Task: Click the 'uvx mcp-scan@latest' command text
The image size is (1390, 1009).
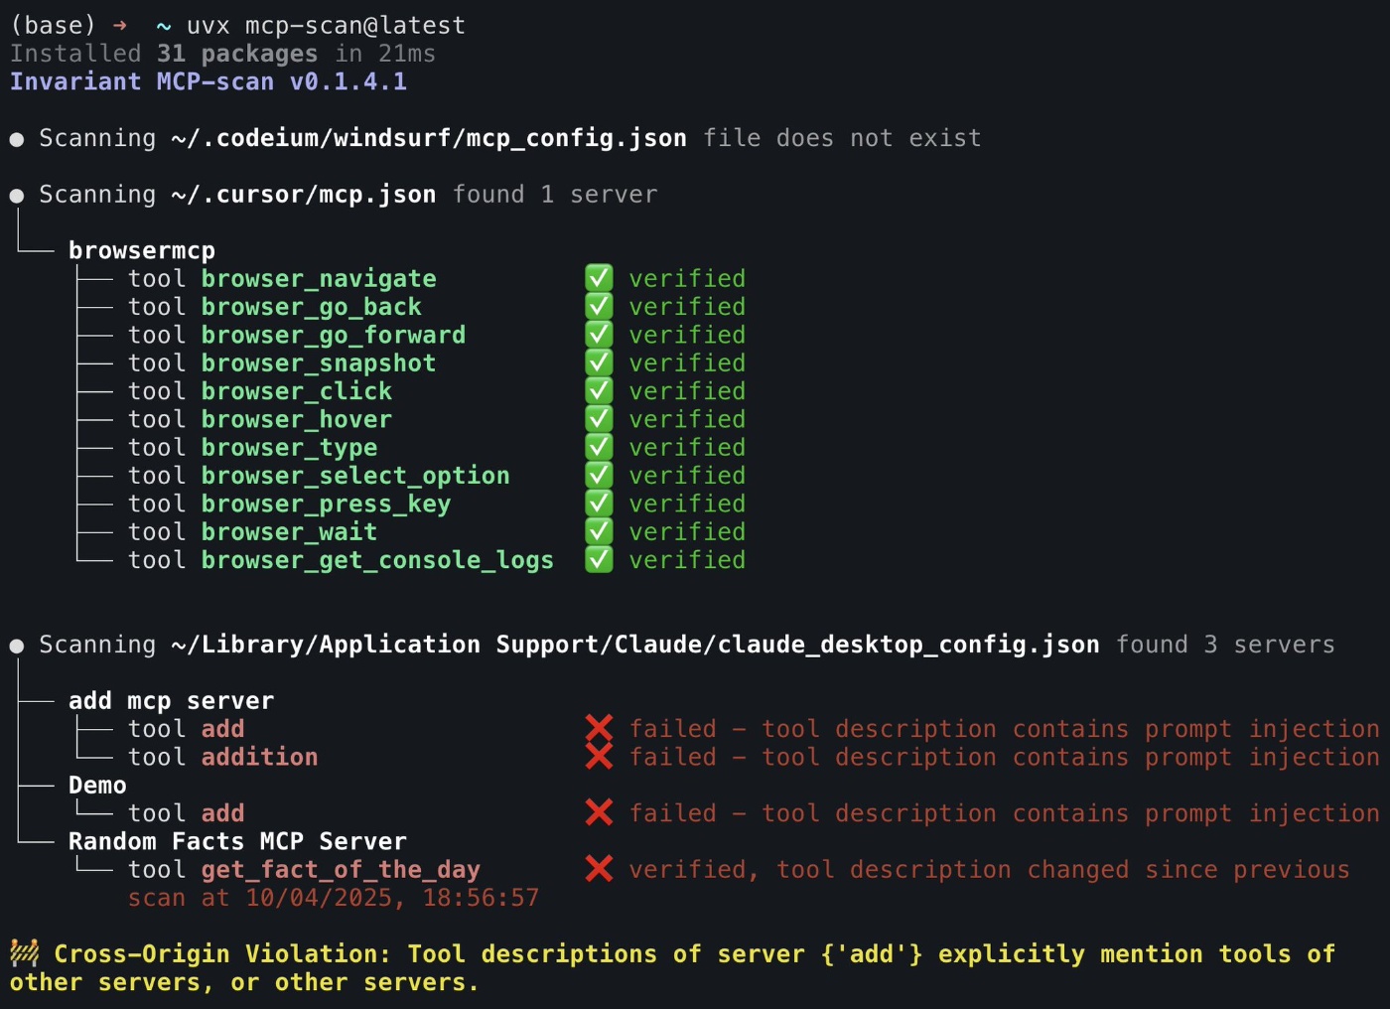Action: click(x=326, y=26)
